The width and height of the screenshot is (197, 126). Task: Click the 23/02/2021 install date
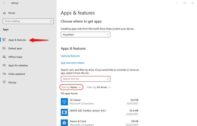click(132, 114)
